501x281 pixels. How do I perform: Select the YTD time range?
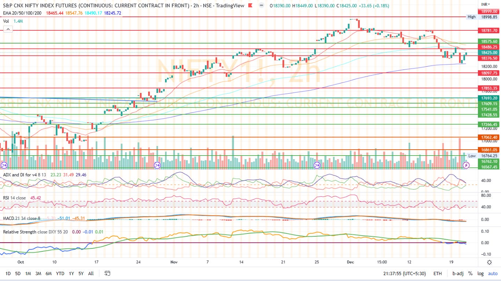61,273
